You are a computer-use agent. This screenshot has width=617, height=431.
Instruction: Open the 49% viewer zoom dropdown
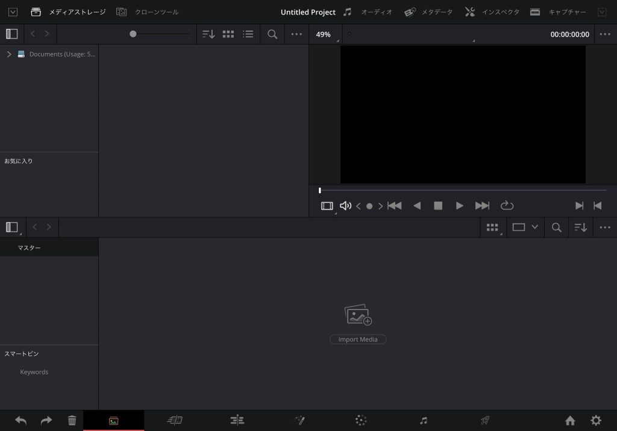pyautogui.click(x=324, y=34)
